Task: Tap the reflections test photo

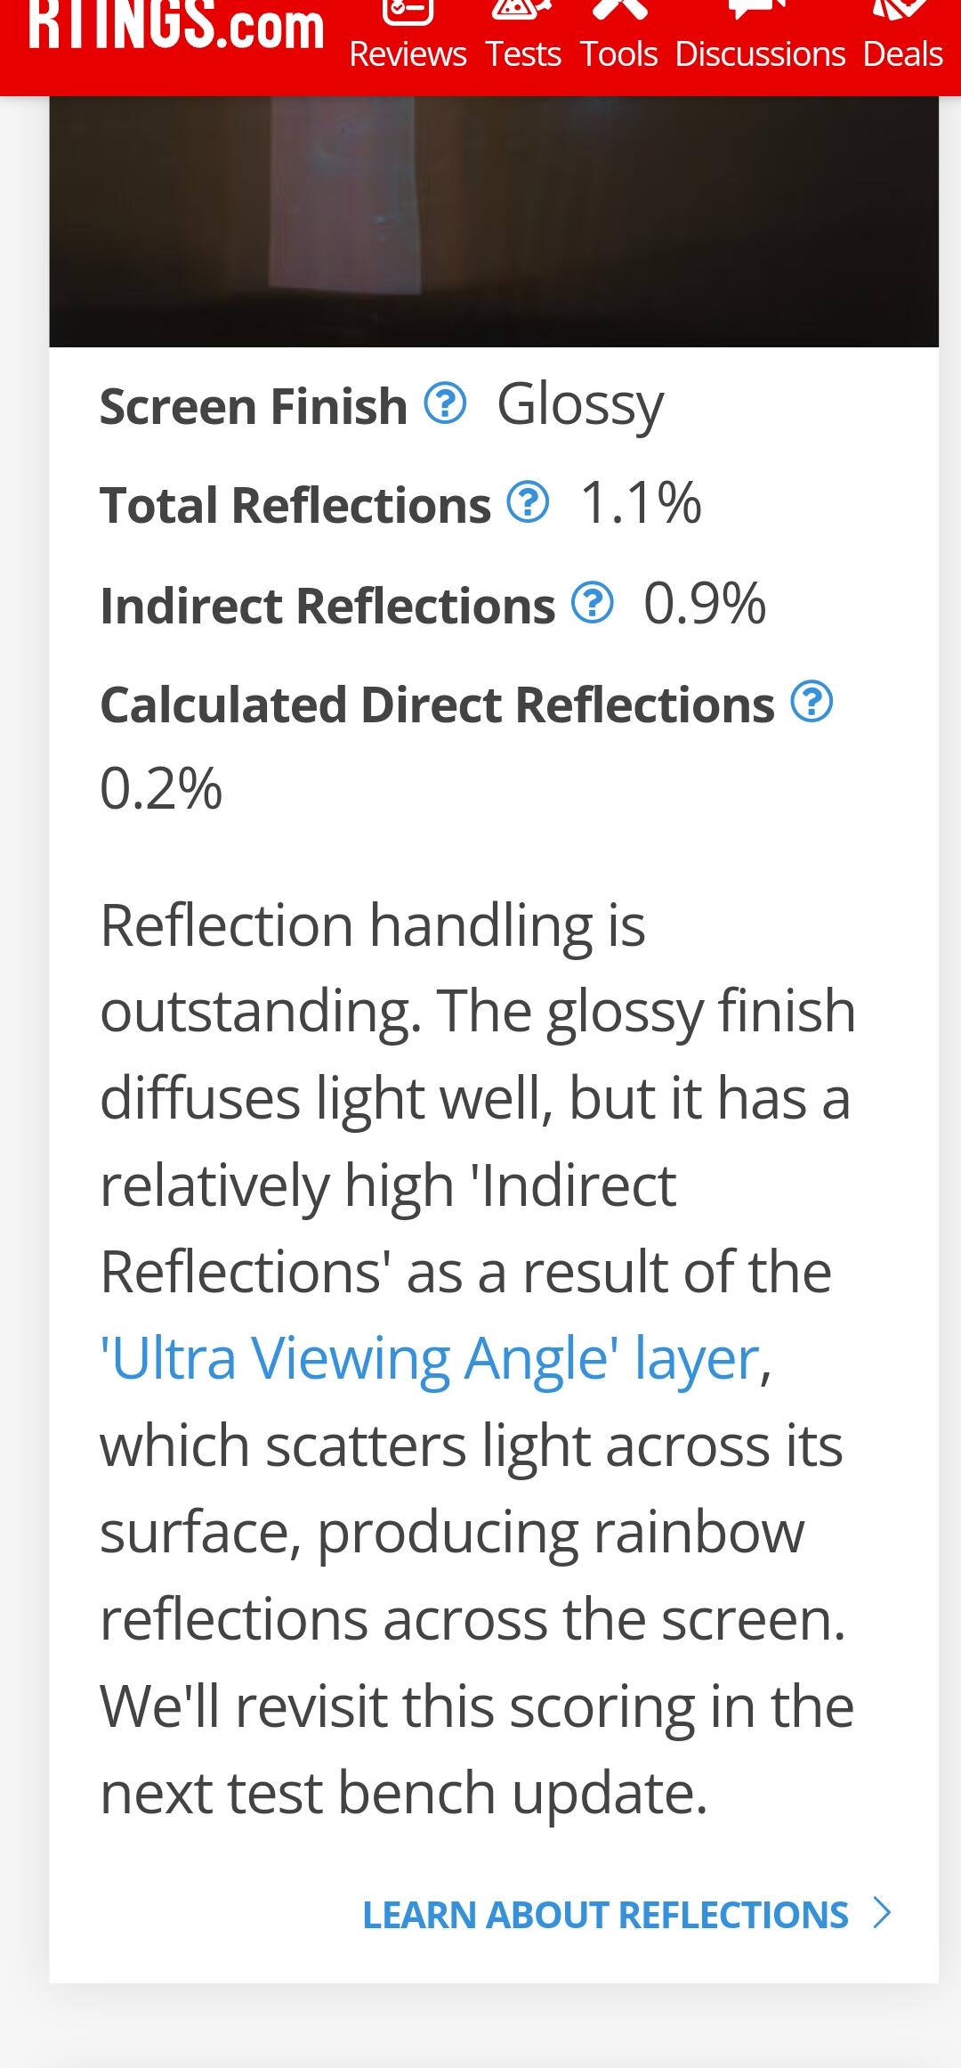Action: pyautogui.click(x=494, y=221)
